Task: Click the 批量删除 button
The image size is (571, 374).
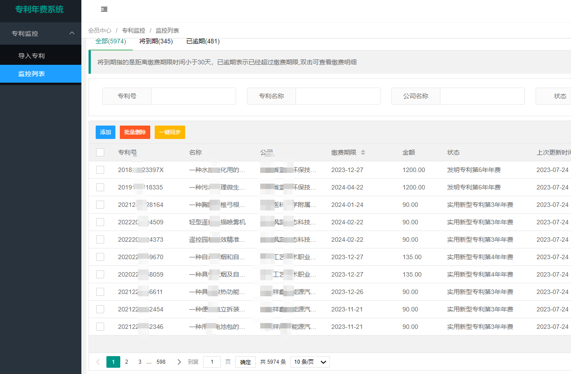Action: click(135, 132)
